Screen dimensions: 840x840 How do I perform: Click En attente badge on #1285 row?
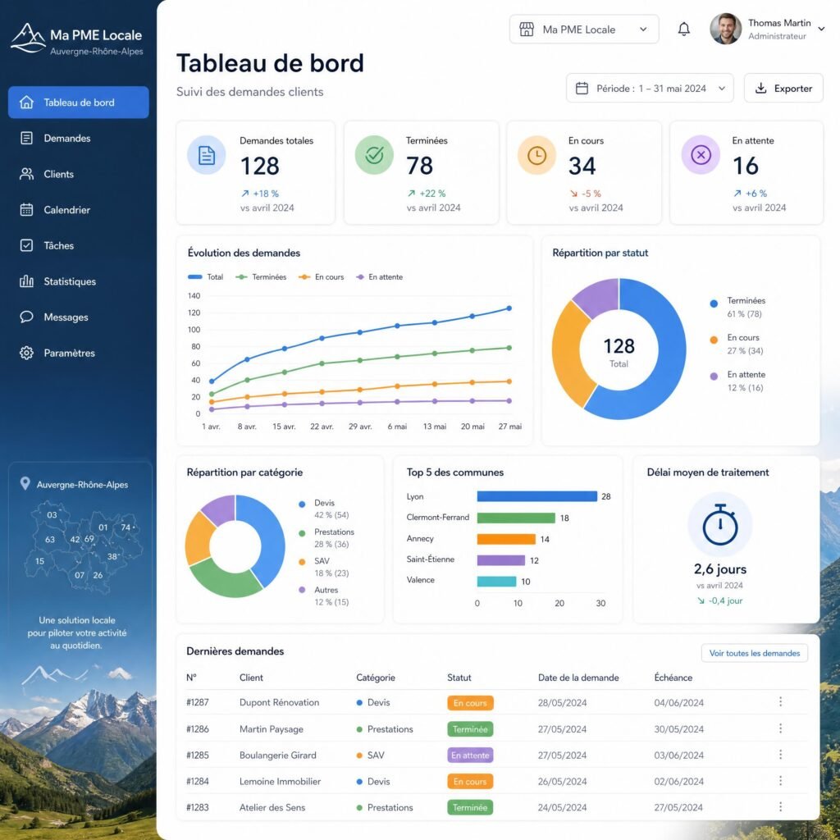[470, 756]
